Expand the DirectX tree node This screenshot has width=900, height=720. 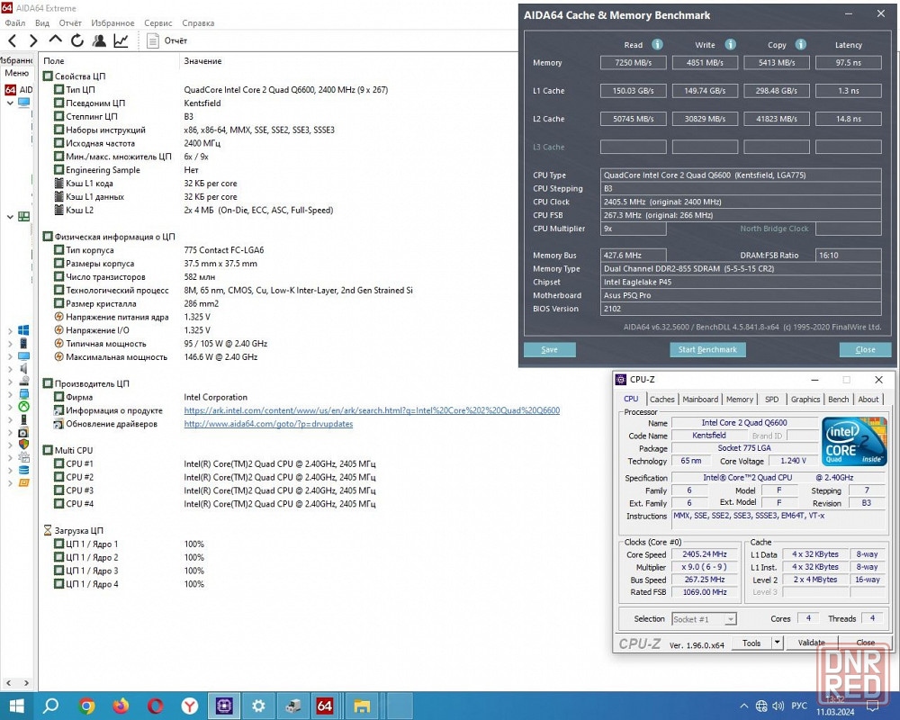[x=10, y=407]
